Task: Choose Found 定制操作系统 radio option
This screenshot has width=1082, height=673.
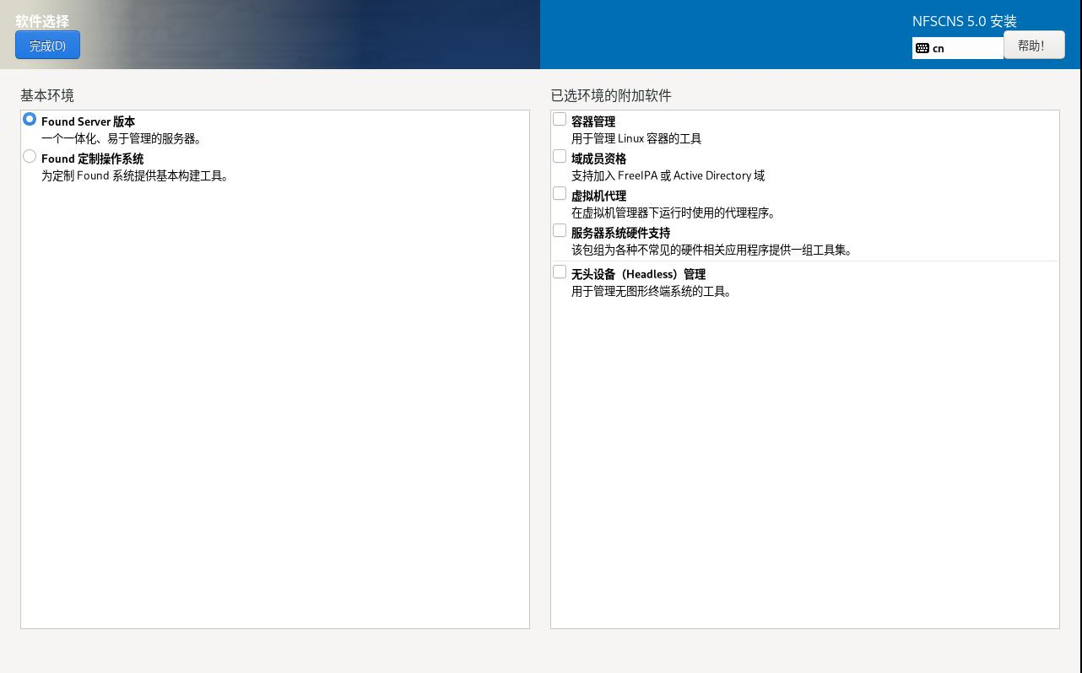Action: [30, 157]
